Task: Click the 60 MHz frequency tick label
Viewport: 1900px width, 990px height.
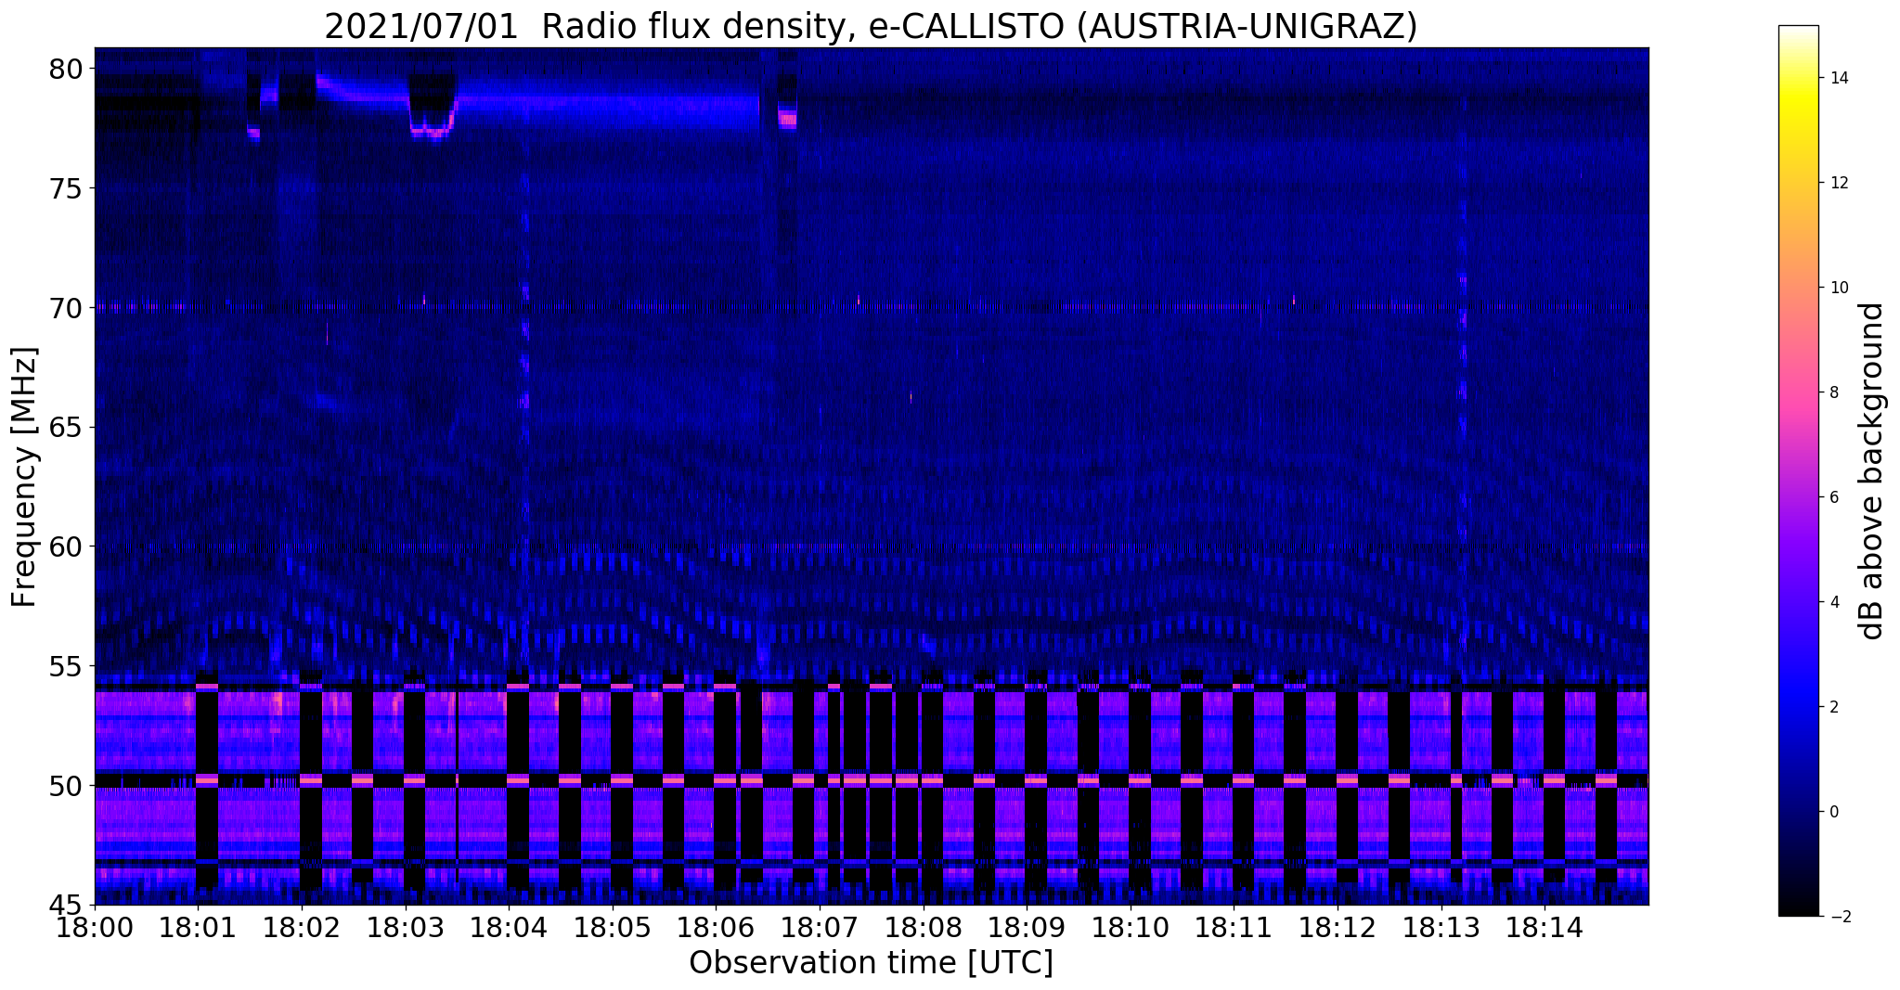Action: [65, 547]
